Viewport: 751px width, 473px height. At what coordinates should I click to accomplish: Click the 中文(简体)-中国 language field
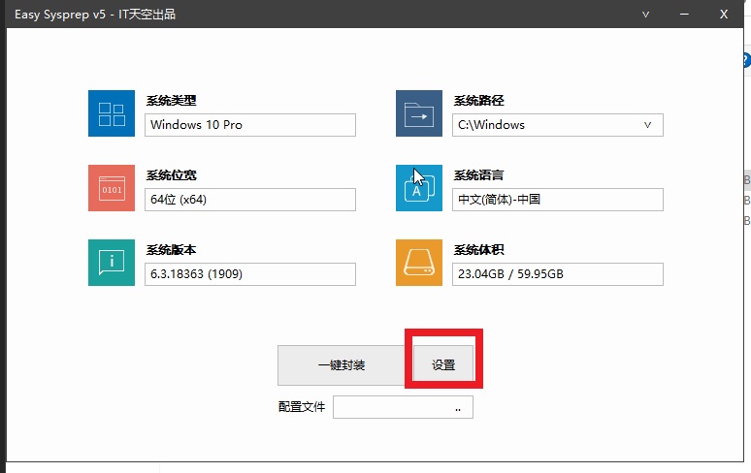coord(557,200)
